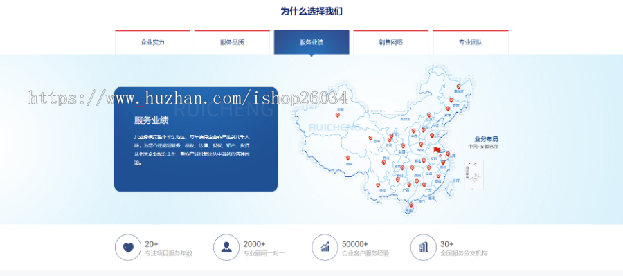Click the South China Sea inset map
The height and width of the screenshot is (276, 623).
474,175
